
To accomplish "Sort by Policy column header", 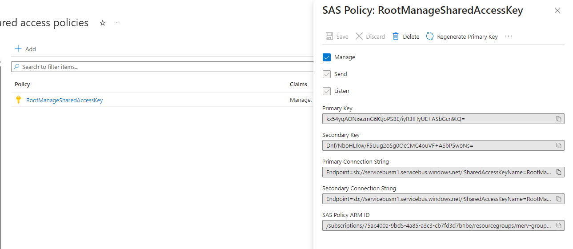I will [22, 84].
